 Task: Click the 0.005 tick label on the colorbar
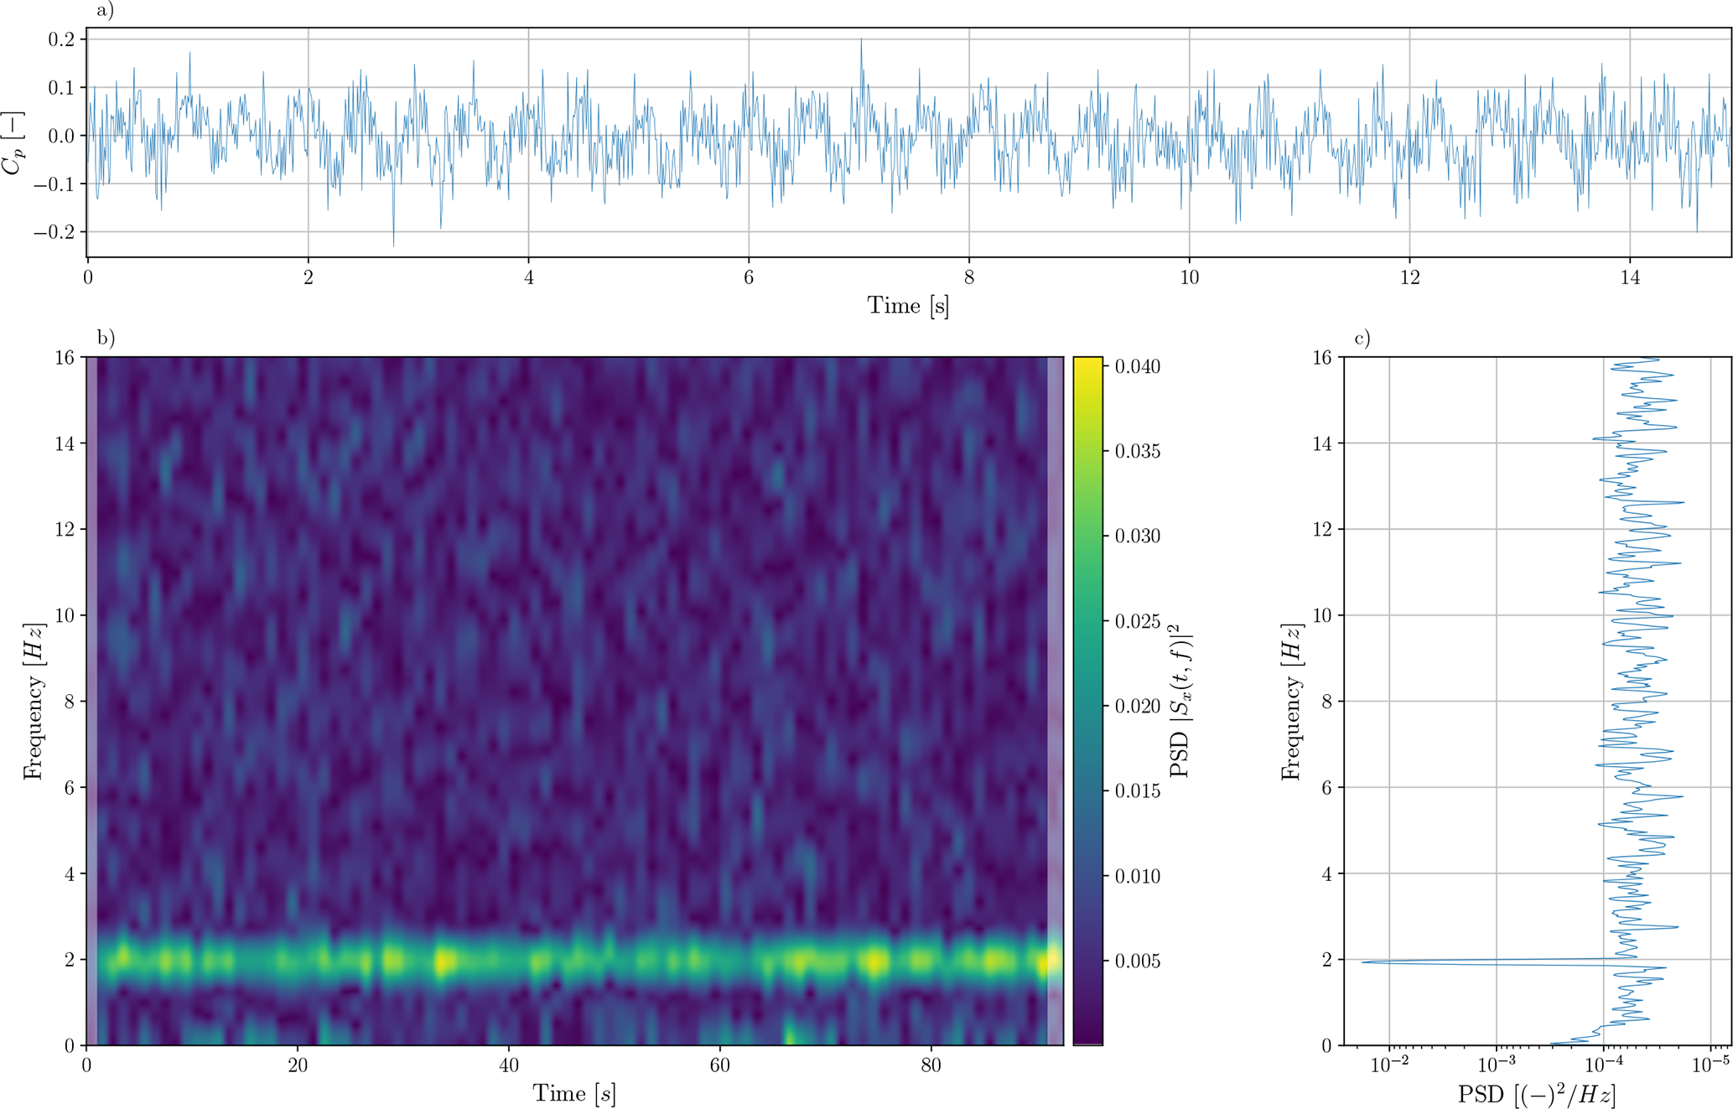tap(1138, 961)
